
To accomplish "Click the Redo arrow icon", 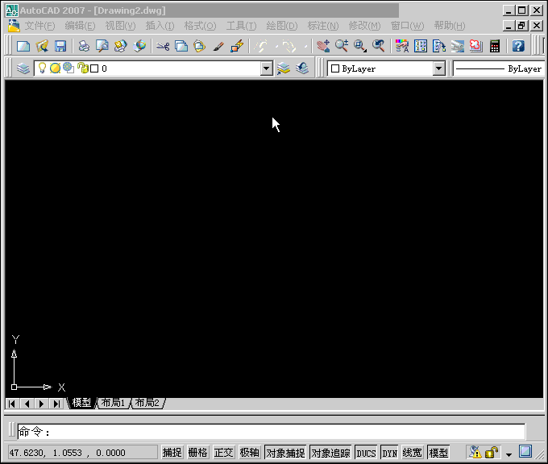I will tap(289, 46).
